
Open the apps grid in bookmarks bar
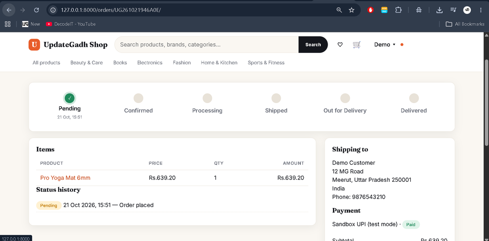(x=8, y=24)
